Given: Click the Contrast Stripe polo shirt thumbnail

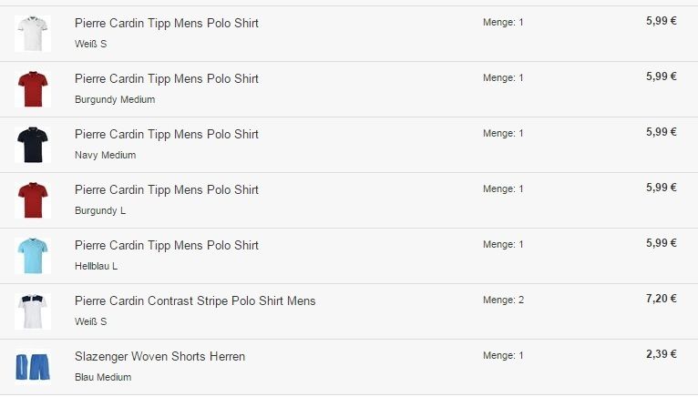Looking at the screenshot, I should (32, 311).
